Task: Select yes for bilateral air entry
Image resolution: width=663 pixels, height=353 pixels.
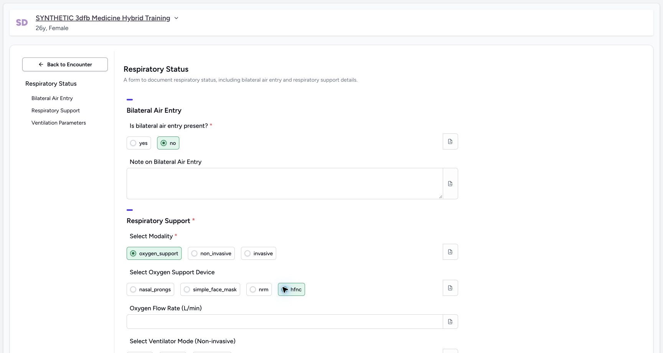Action: (x=139, y=143)
